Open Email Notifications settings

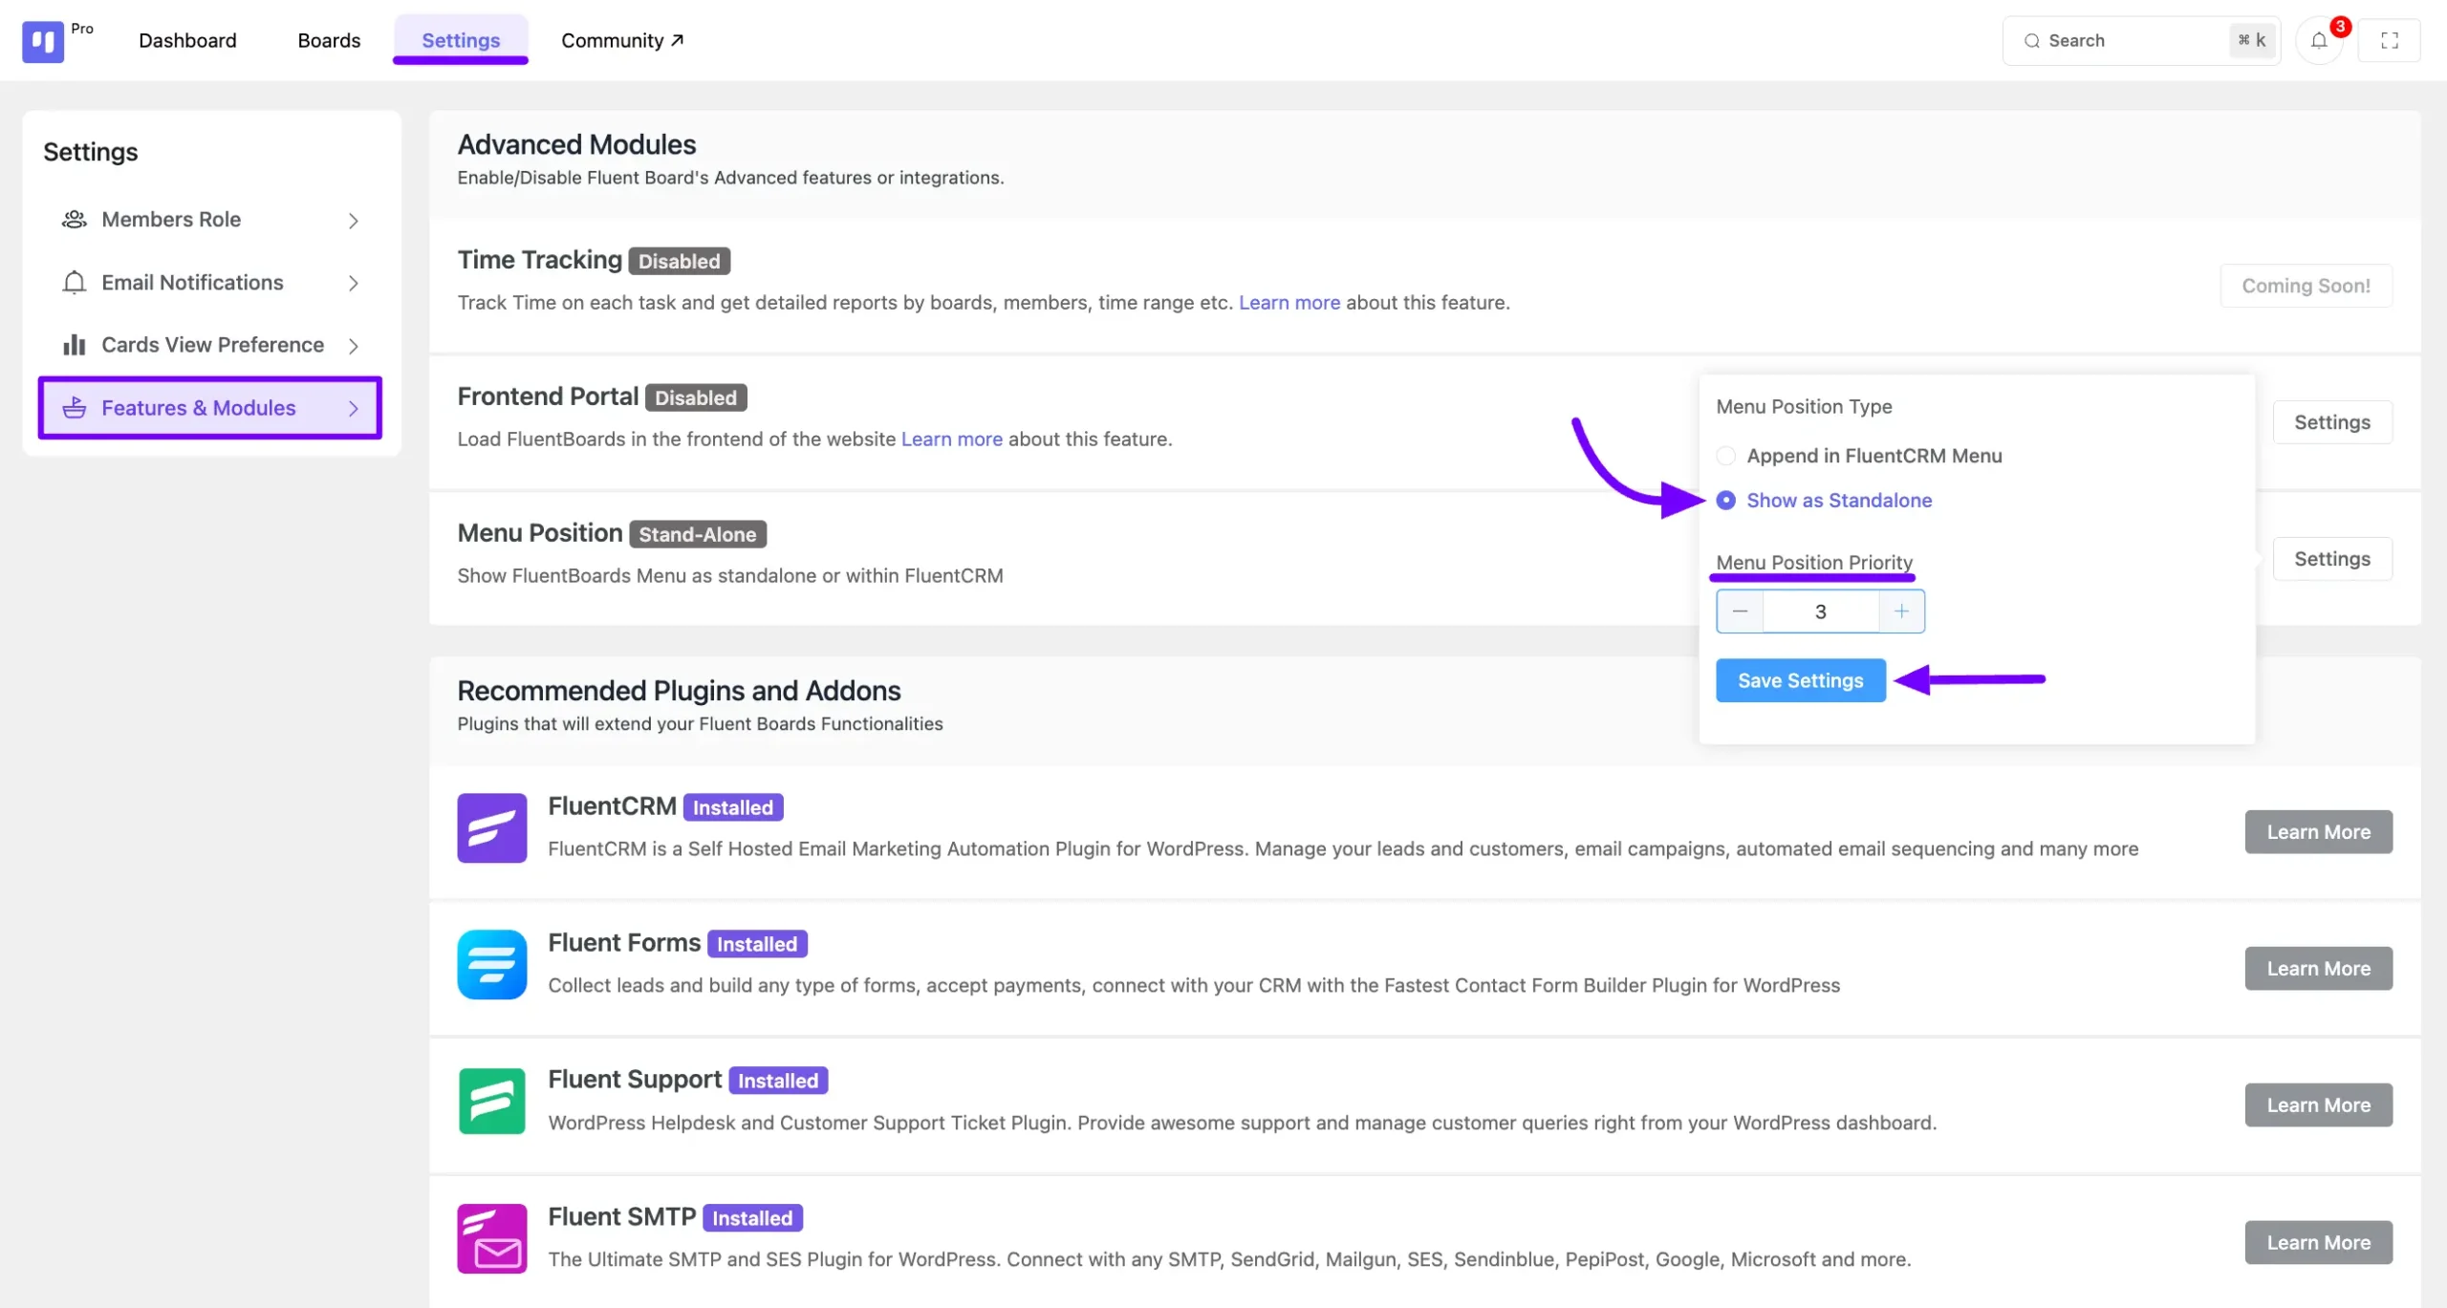pyautogui.click(x=210, y=283)
